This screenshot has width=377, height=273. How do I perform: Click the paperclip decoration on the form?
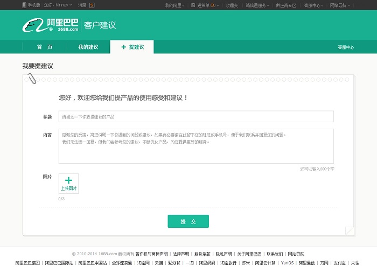pyautogui.click(x=32, y=79)
